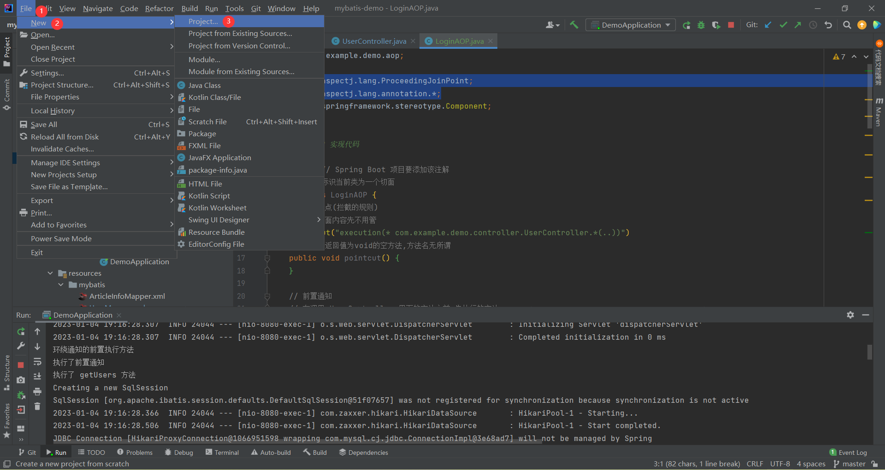
Task: Open Git show history clock icon
Action: (x=813, y=25)
